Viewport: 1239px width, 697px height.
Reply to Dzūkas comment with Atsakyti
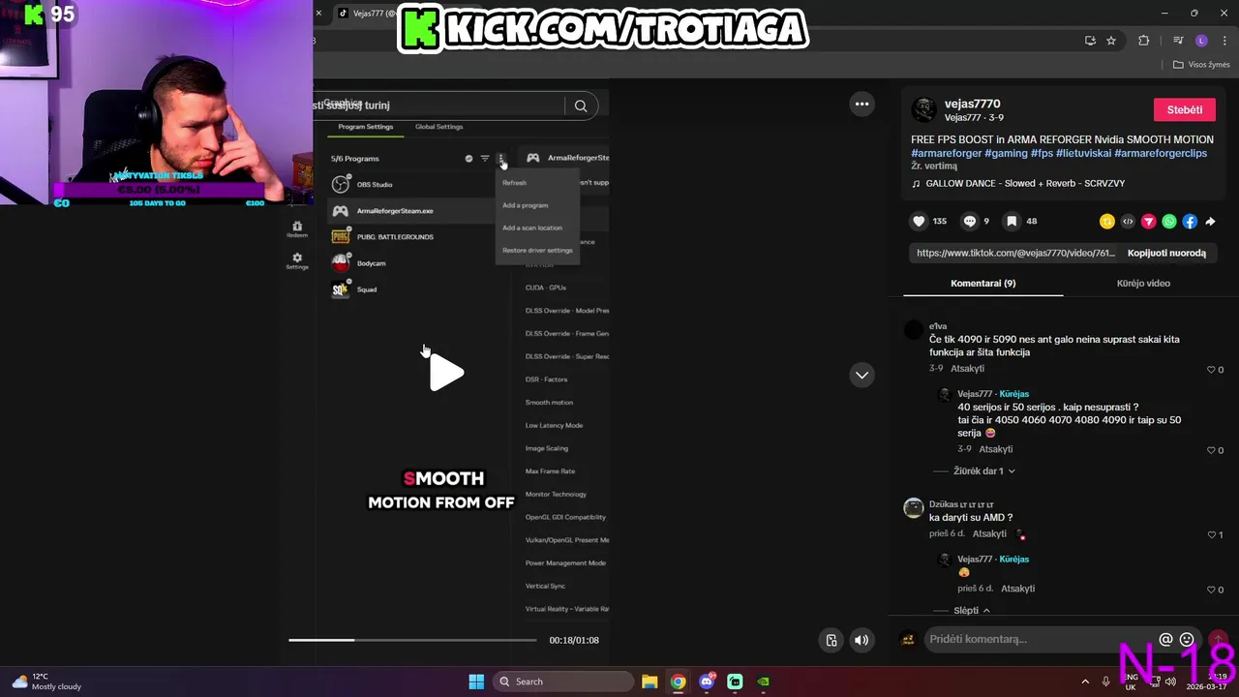coord(989,533)
